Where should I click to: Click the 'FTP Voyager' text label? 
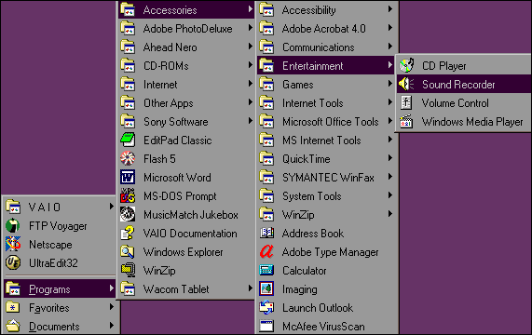pos(58,226)
